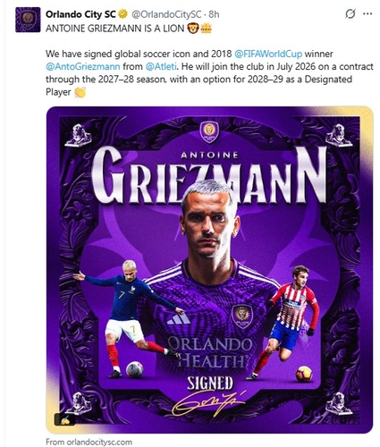The height and width of the screenshot is (447, 380).
Task: Open Orlando City SC profile avatar
Action: 28,20
